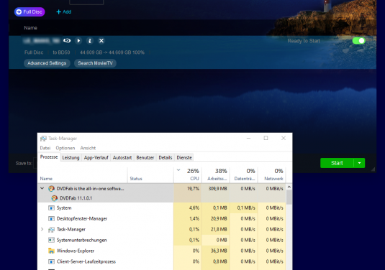Viewport: 385px width, 270px height.
Task: Select Client-Server-Laufzeitprozess row
Action: point(162,261)
